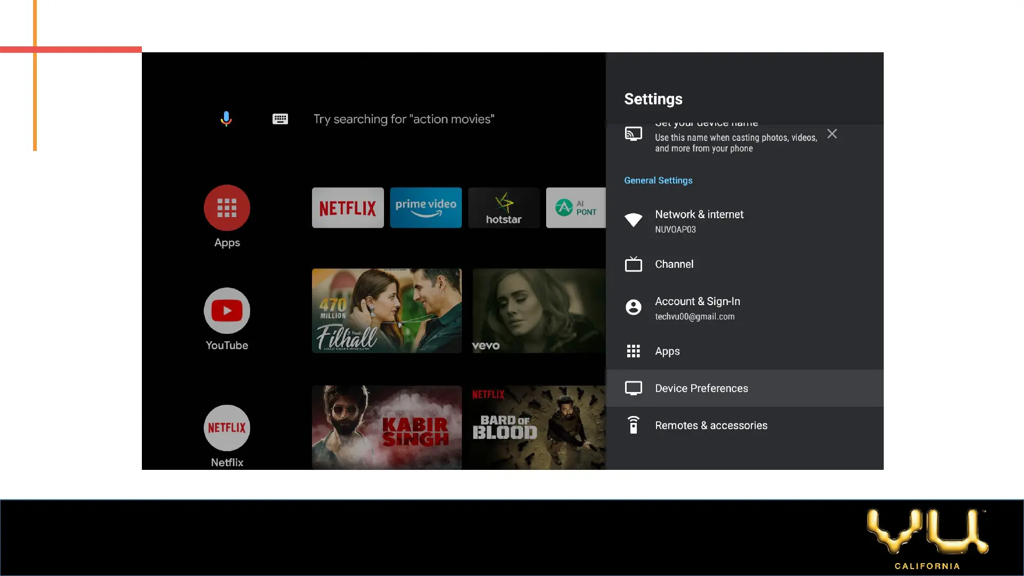Open the AI PONT app tile

click(575, 208)
